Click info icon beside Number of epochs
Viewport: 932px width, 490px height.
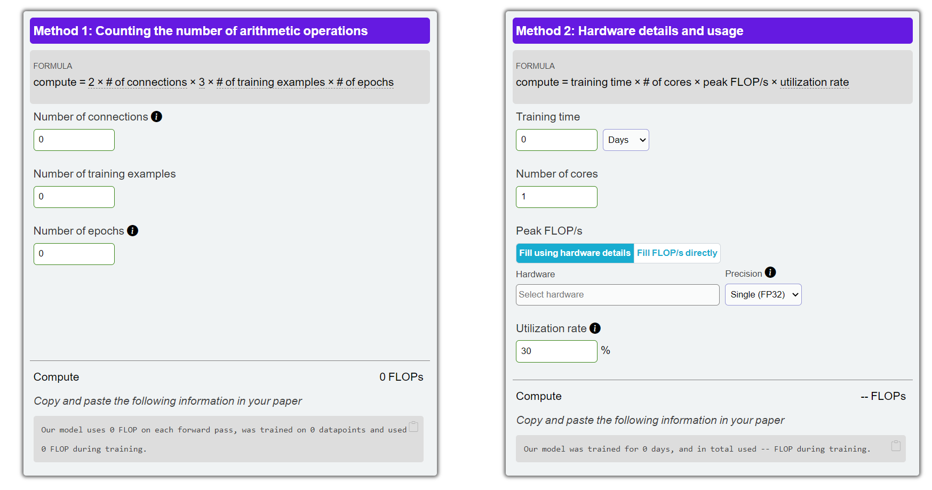(133, 231)
